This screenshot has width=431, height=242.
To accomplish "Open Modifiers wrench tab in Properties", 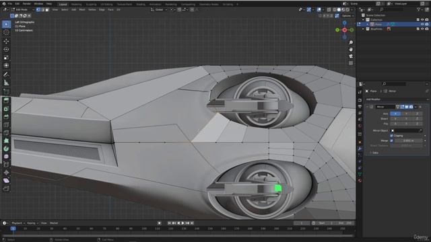I will [360, 149].
